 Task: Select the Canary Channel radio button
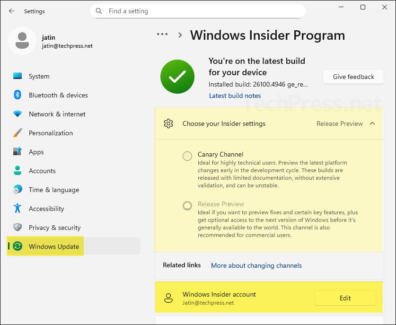tap(187, 156)
